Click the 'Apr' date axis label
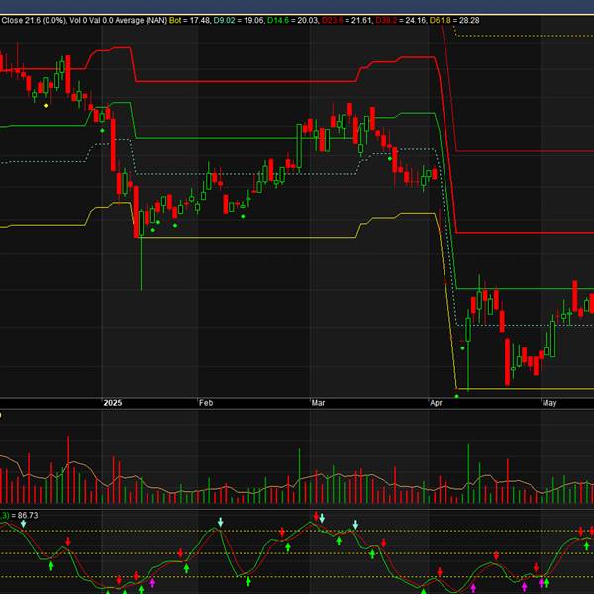Viewport: 594px width, 594px height. (x=436, y=403)
